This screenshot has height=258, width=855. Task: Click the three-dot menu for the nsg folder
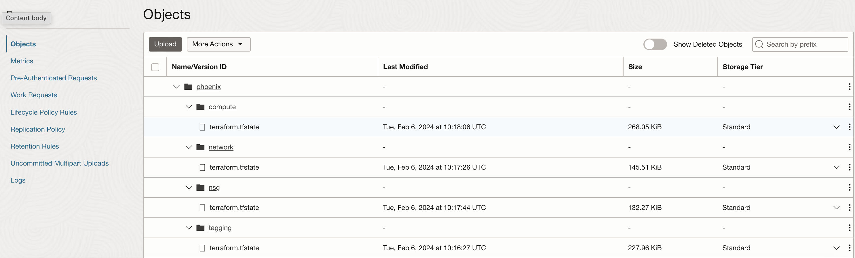click(849, 188)
